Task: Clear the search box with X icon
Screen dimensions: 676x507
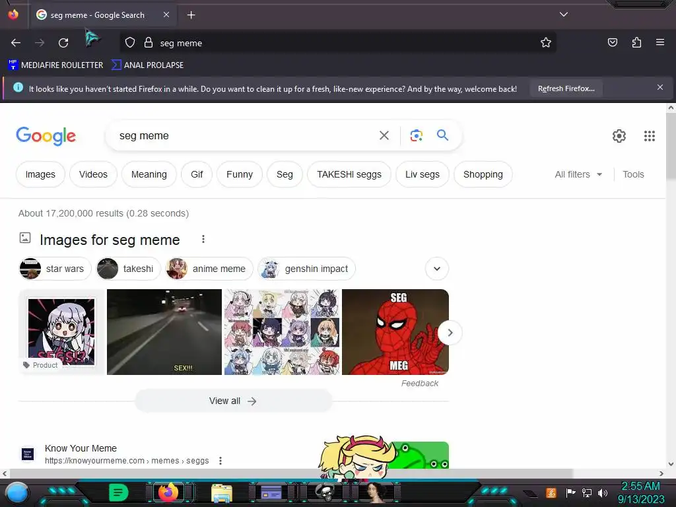Action: click(384, 136)
